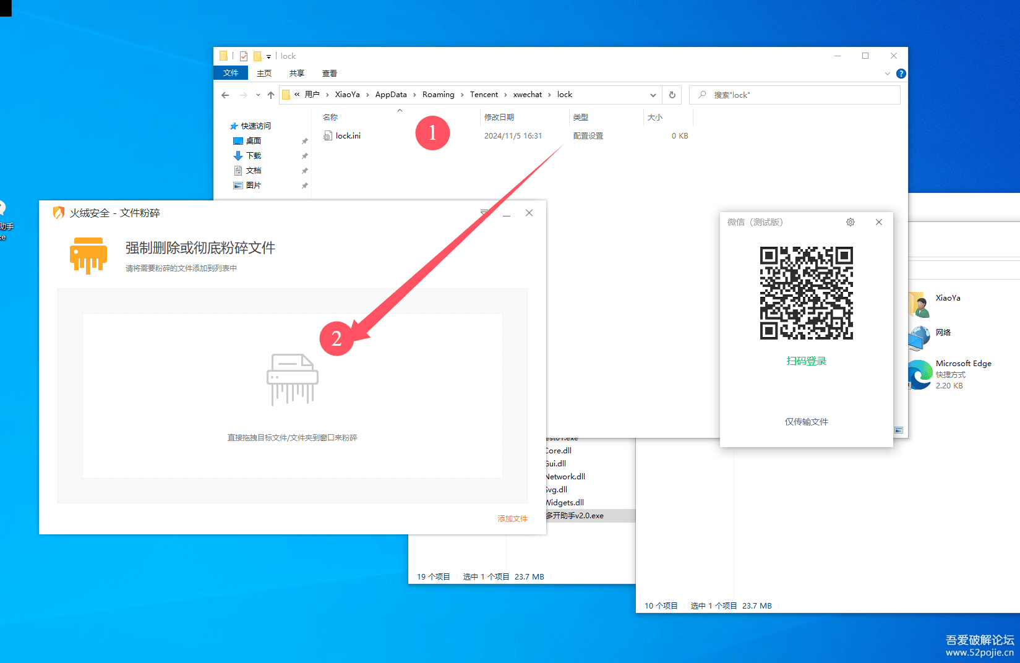Select 快速访问 (Quick access) tree node
Image resolution: width=1020 pixels, height=663 pixels.
[255, 126]
